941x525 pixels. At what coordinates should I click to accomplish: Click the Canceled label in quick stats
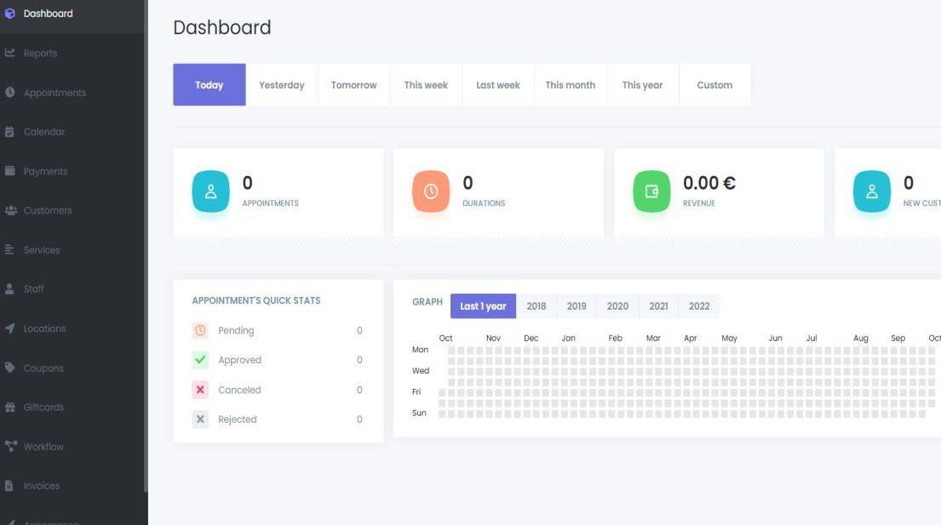coord(239,390)
